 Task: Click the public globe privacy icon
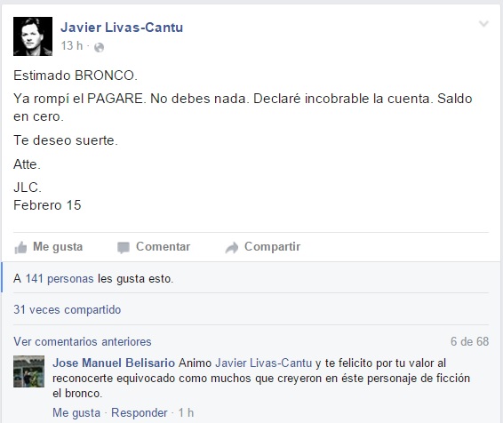coord(100,47)
